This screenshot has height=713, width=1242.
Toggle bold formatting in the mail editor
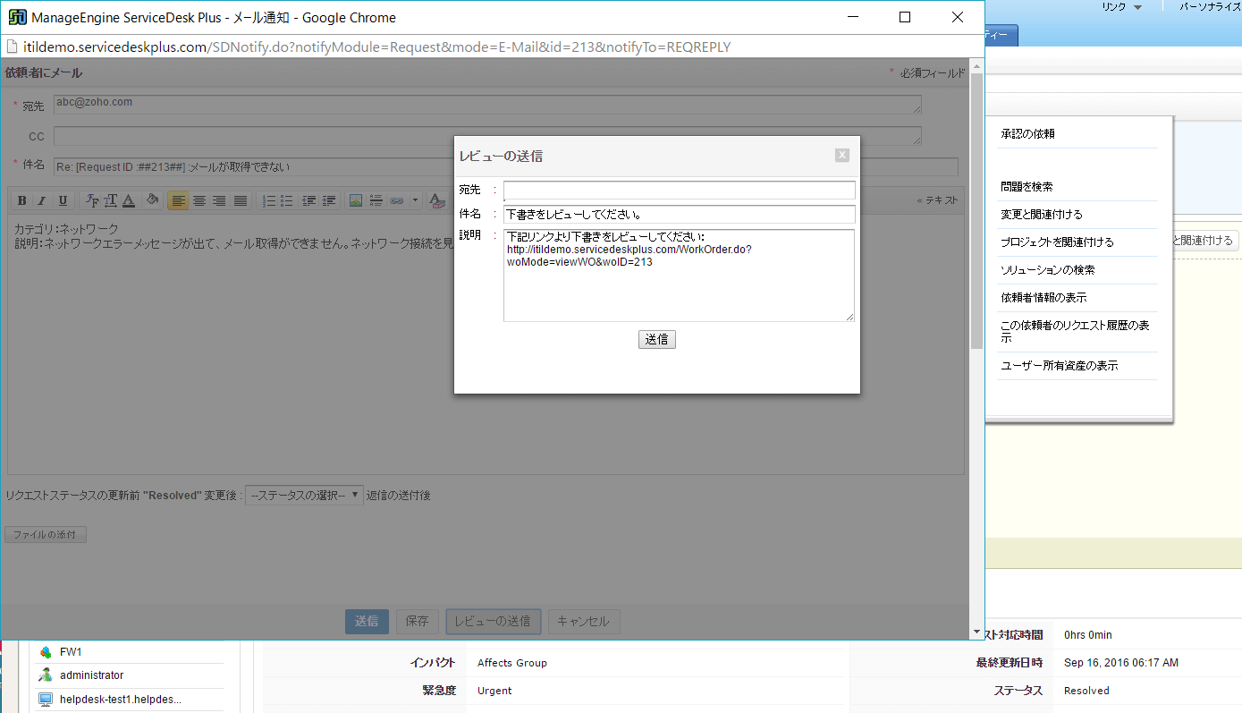(22, 200)
